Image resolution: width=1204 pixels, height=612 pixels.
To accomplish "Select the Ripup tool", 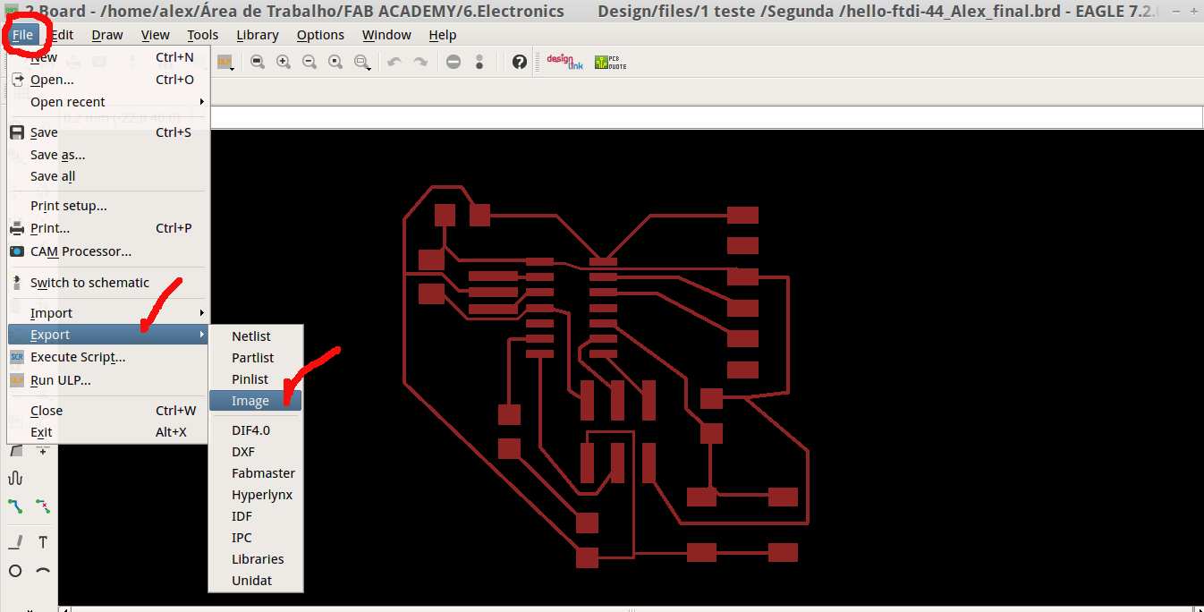I will pos(43,507).
